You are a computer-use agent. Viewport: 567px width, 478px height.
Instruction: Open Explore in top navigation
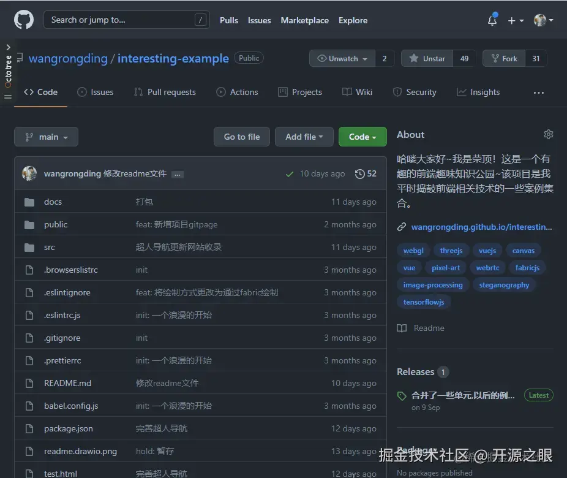point(353,21)
